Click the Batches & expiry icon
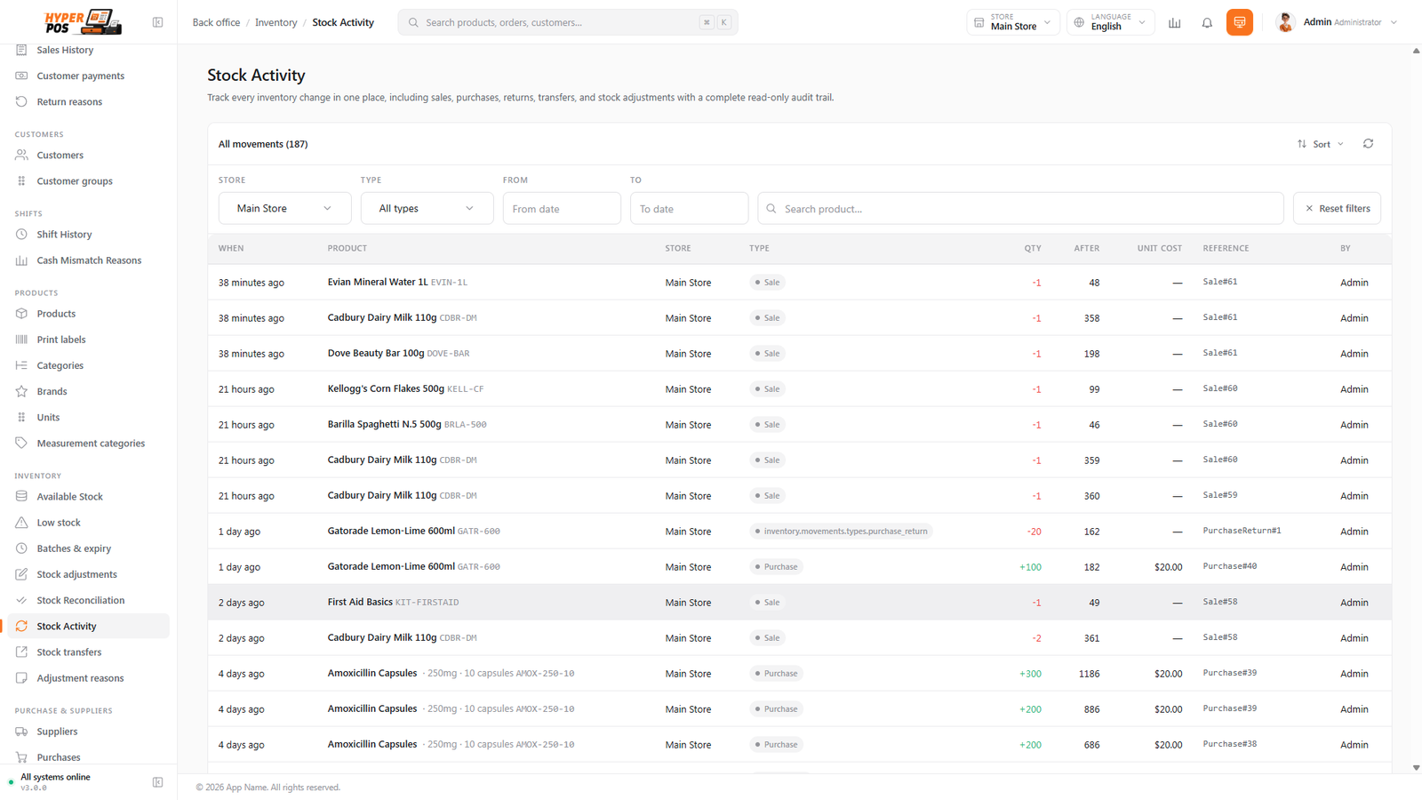The height and width of the screenshot is (800, 1422). pos(21,548)
